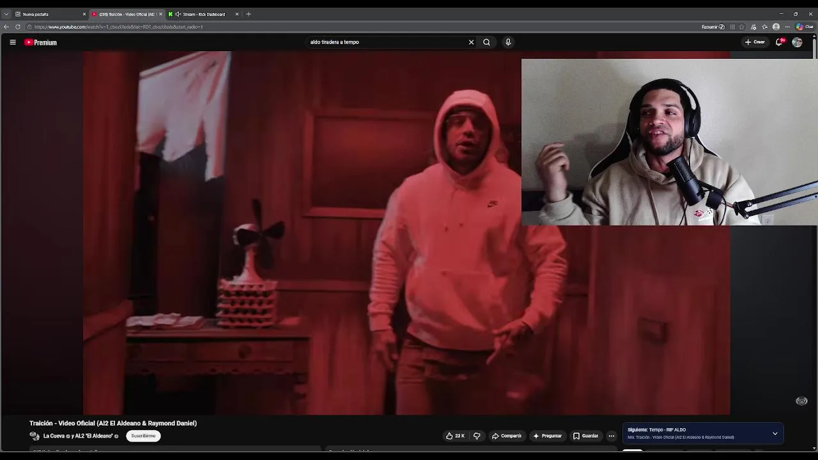Open a new tab with the plus icon
This screenshot has width=818, height=460.
[249, 14]
